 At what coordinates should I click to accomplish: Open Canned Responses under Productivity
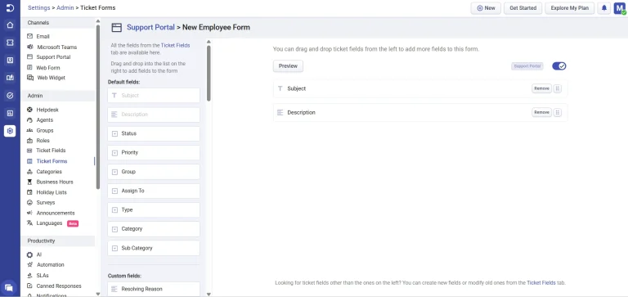[x=59, y=286]
